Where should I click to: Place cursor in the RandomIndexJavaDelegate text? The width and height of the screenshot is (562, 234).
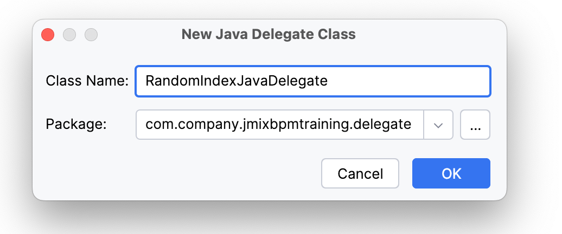coord(237,81)
